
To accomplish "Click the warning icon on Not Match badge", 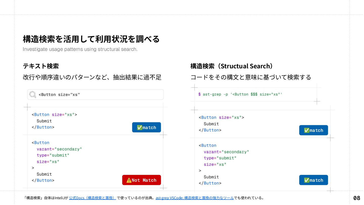I will pos(129,180).
